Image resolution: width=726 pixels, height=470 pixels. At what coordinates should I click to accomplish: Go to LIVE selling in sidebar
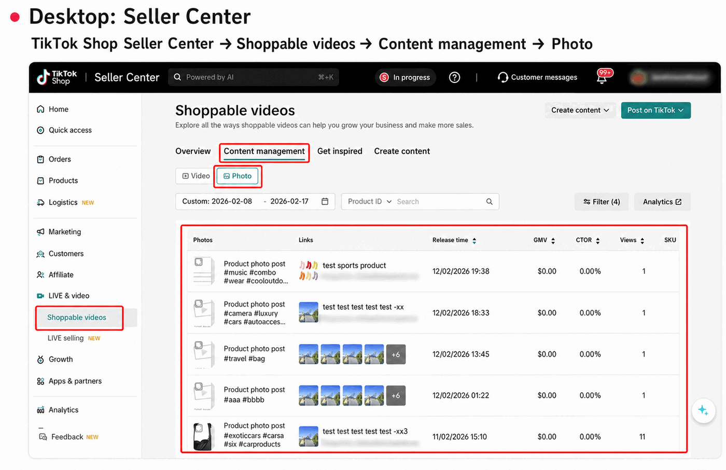tap(65, 338)
